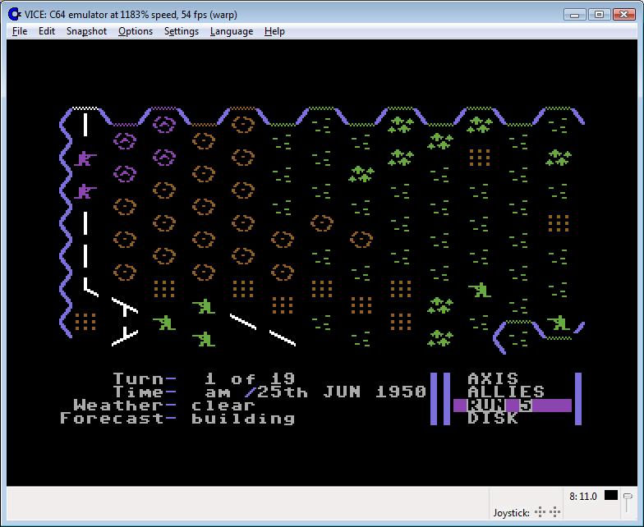Click the lower purple soldier unit
The height and width of the screenshot is (527, 644).
coord(85,190)
